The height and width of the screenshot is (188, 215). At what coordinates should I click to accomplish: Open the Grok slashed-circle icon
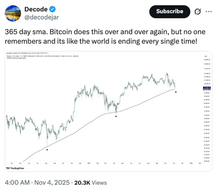pos(197,11)
